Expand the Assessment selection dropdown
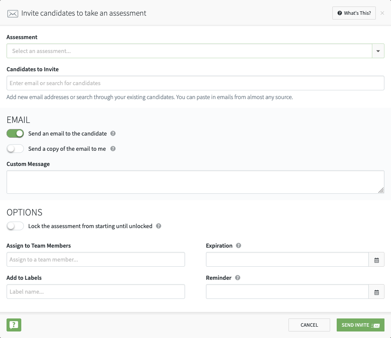The height and width of the screenshot is (338, 391). (x=378, y=51)
